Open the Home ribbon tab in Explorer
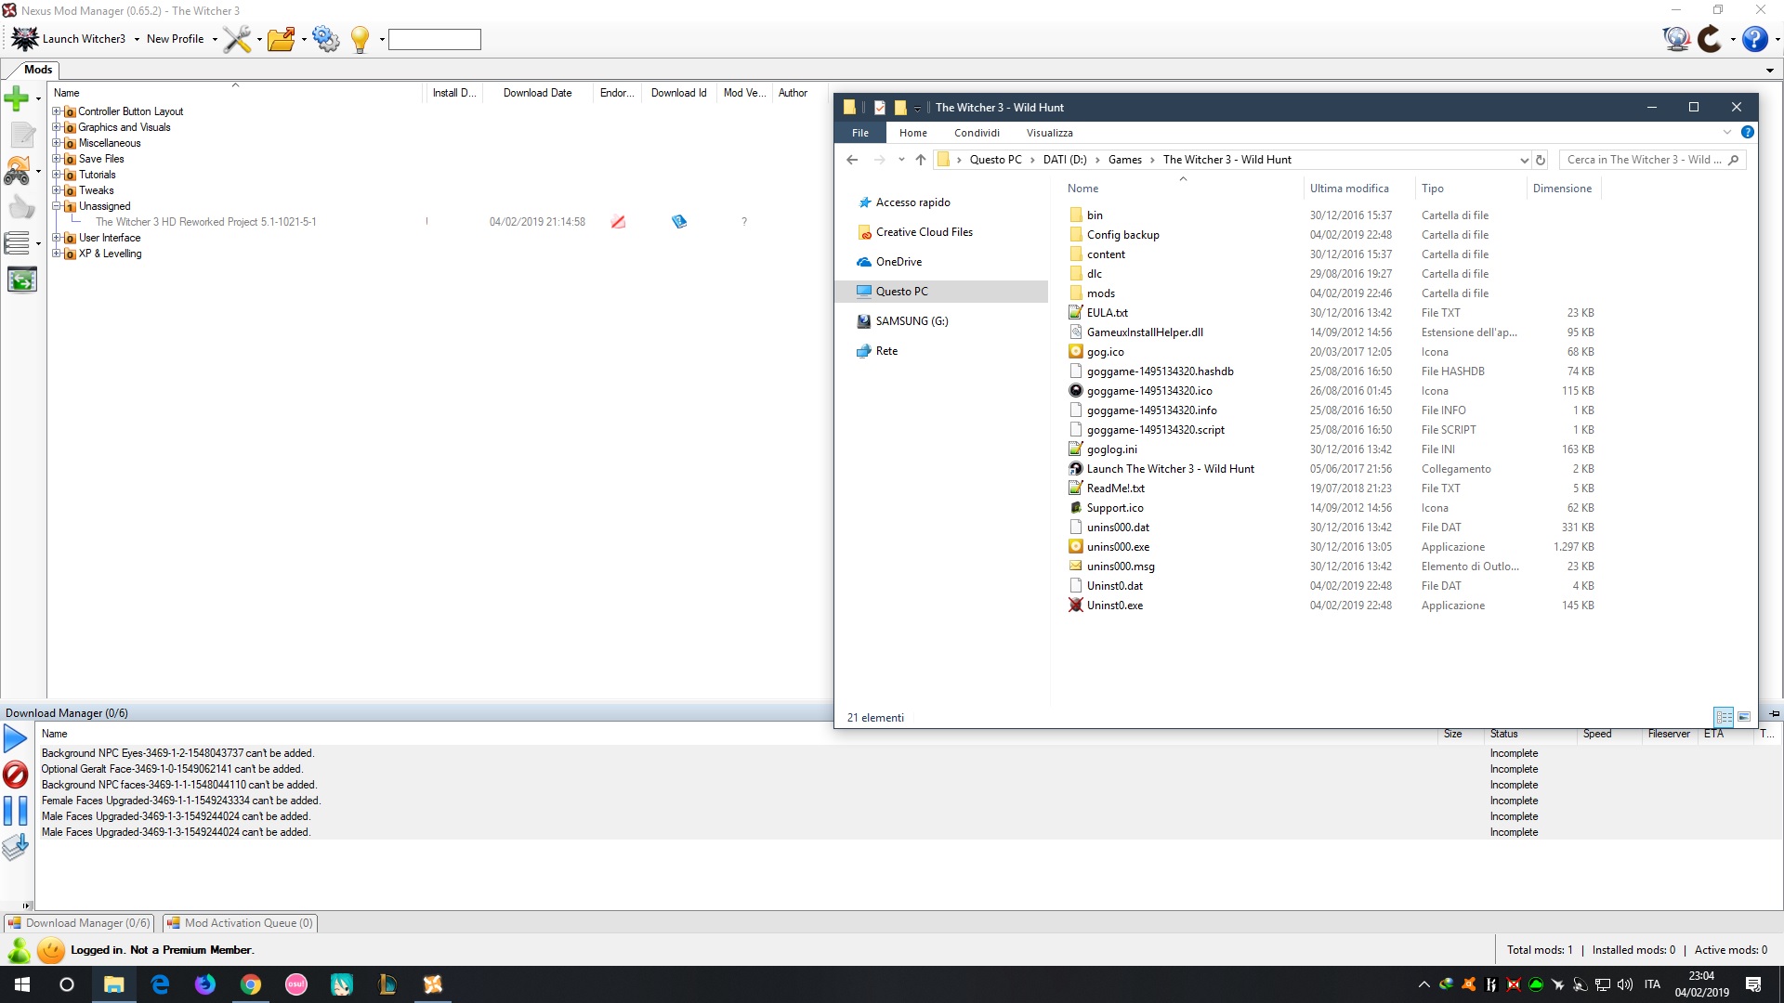1784x1003 pixels. pos(912,133)
